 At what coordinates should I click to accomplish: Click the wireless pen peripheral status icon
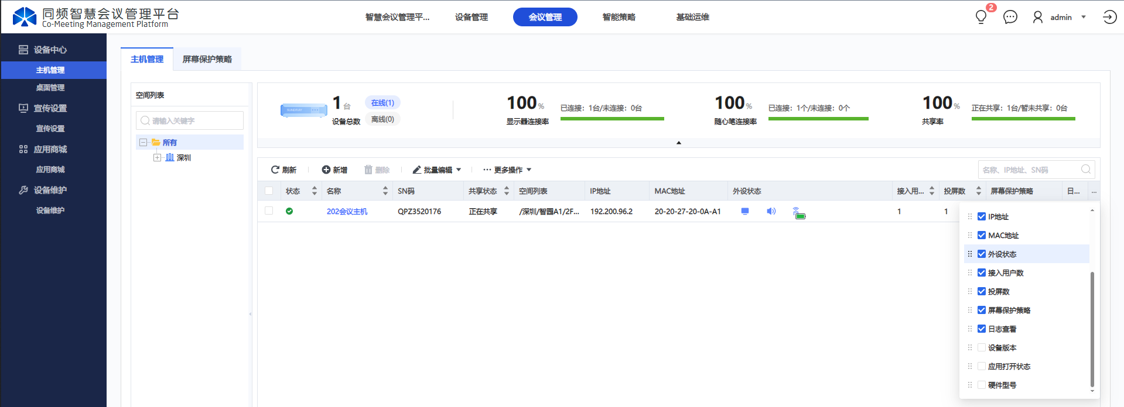tap(799, 213)
